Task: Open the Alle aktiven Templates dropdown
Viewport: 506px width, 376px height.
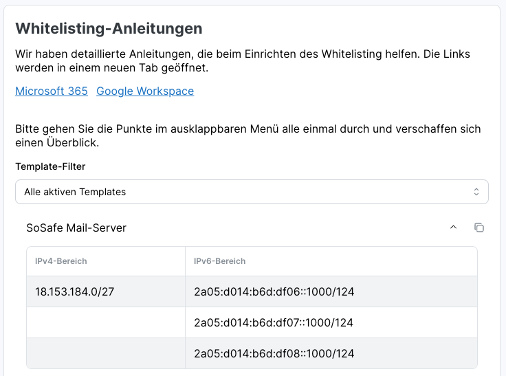Action: pyautogui.click(x=252, y=192)
